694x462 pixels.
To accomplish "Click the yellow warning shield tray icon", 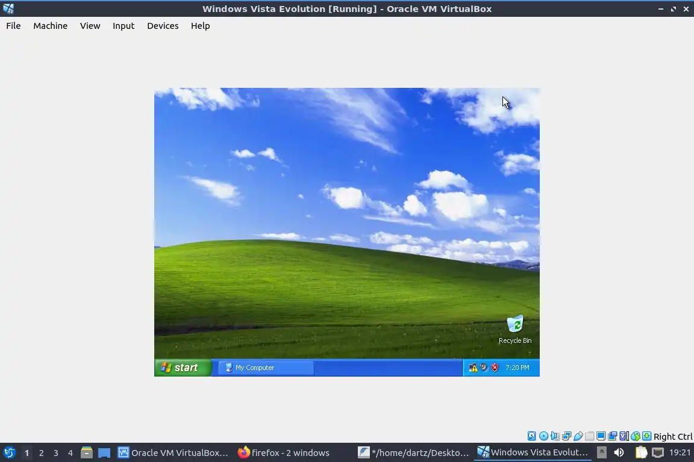I will [473, 368].
